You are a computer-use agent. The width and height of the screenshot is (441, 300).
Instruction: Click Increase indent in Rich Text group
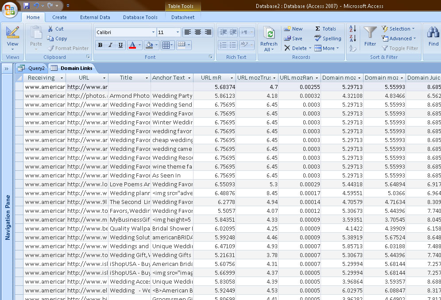233,32
